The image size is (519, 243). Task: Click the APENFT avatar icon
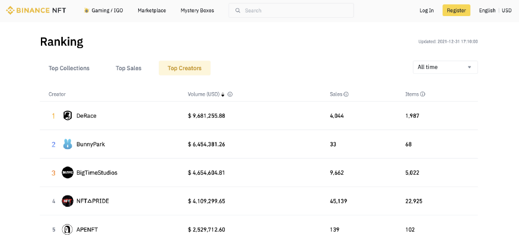tap(68, 229)
